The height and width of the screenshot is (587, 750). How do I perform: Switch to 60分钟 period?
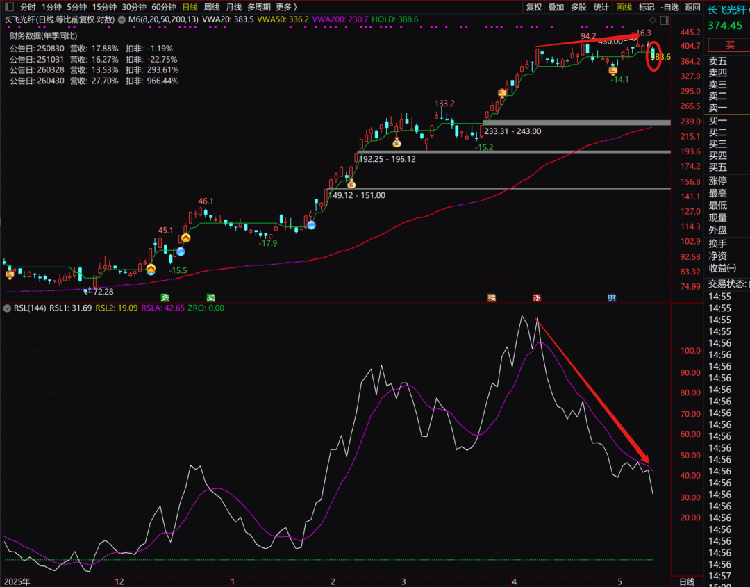[164, 7]
